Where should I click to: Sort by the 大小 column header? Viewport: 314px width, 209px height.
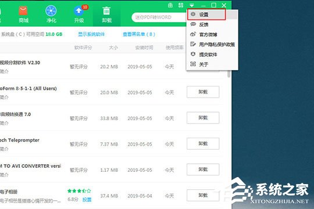pos(113,48)
